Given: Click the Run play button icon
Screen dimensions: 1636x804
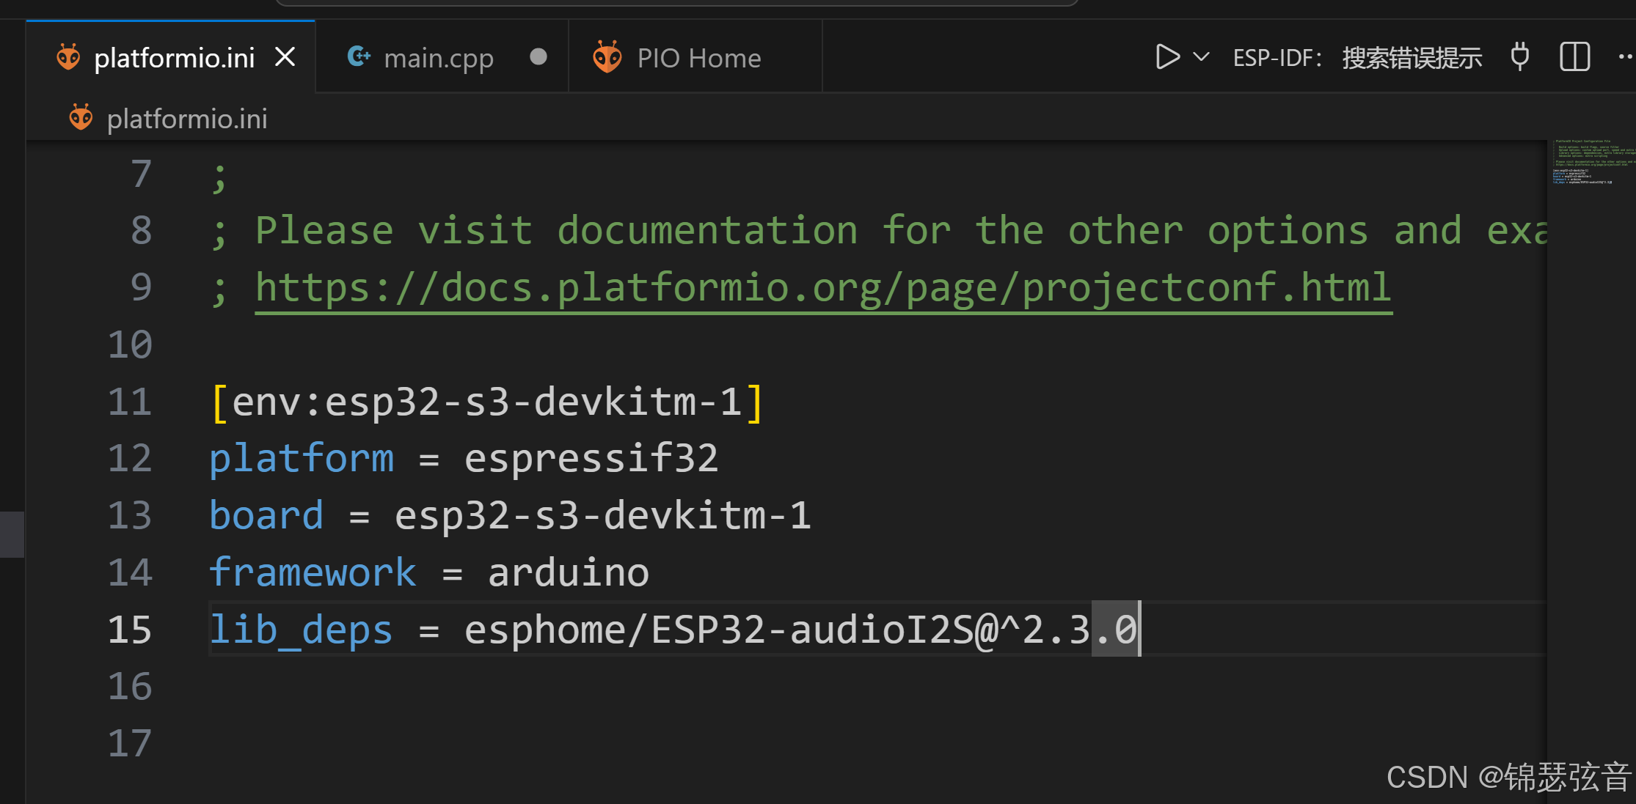Looking at the screenshot, I should click(1166, 57).
